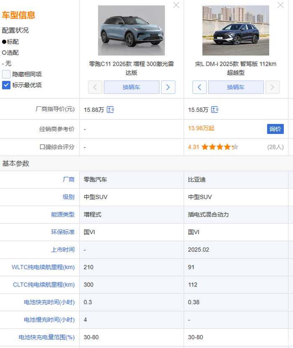The height and width of the screenshot is (348, 293).
Task: Click 换辆车 button for 宋L DM-i
Action: tap(236, 87)
